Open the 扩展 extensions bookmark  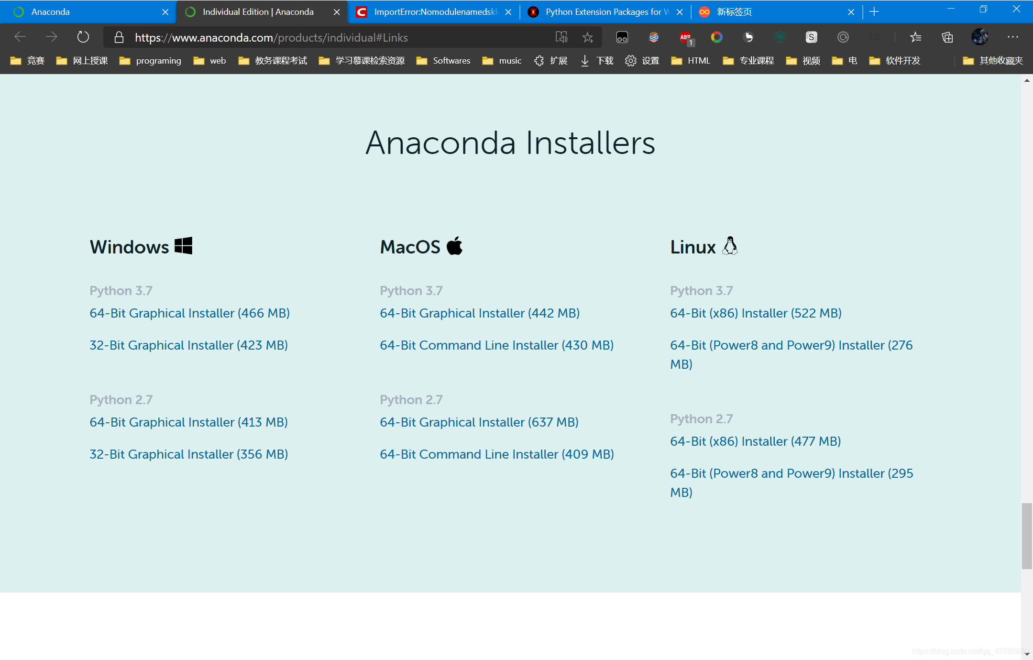click(550, 61)
